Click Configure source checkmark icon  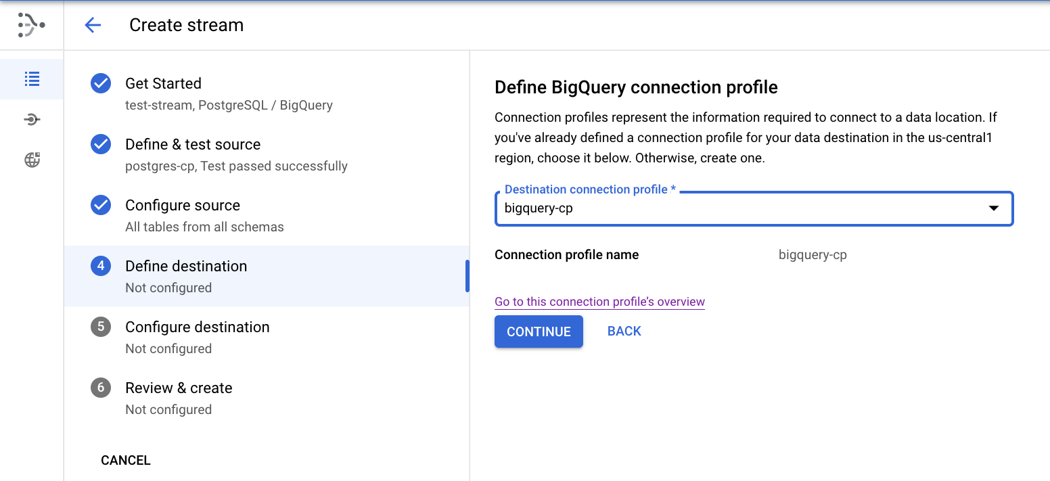[x=101, y=205]
